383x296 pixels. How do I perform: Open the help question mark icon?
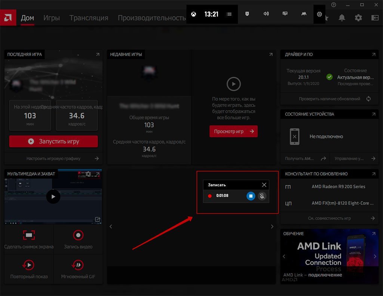pos(333,4)
